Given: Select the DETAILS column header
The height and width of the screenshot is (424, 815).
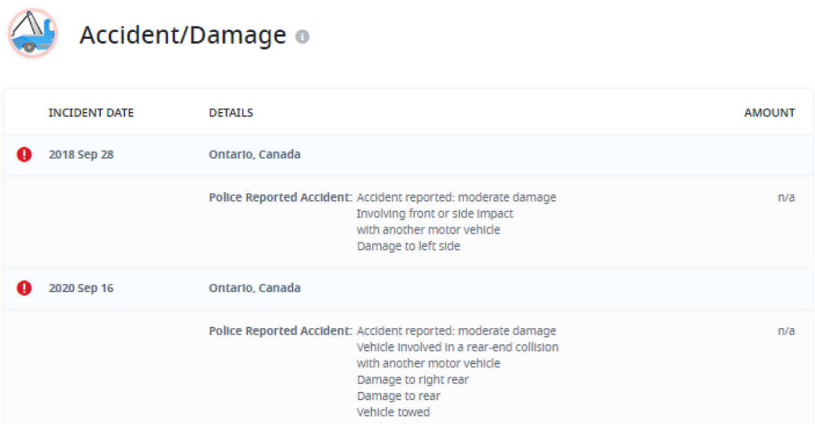Looking at the screenshot, I should (x=231, y=113).
